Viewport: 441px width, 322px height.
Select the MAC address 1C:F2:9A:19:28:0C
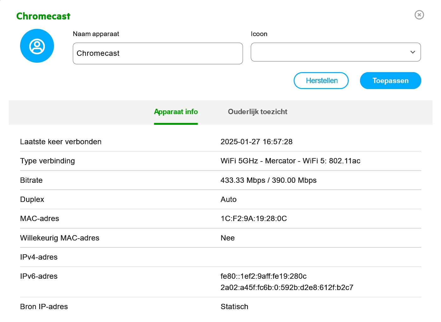(254, 219)
